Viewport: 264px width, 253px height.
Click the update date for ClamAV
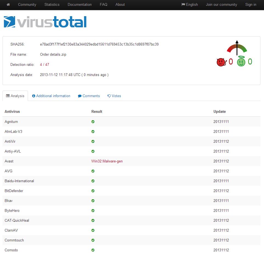pyautogui.click(x=221, y=230)
